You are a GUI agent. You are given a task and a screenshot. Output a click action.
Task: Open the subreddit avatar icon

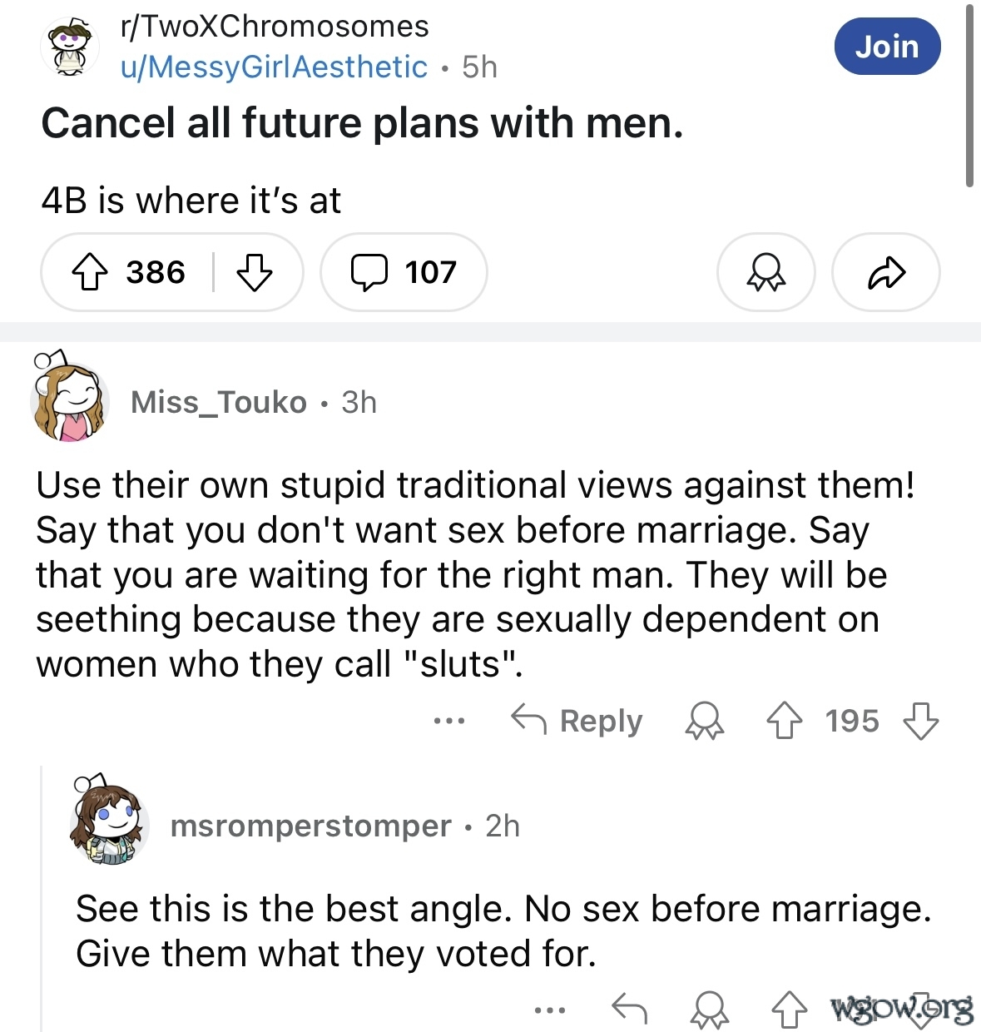(70, 47)
